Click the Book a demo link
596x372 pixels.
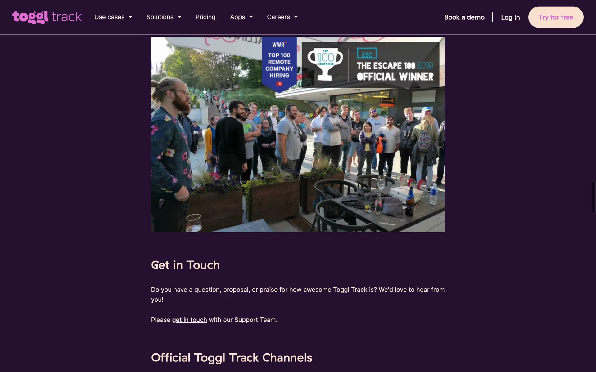click(464, 17)
